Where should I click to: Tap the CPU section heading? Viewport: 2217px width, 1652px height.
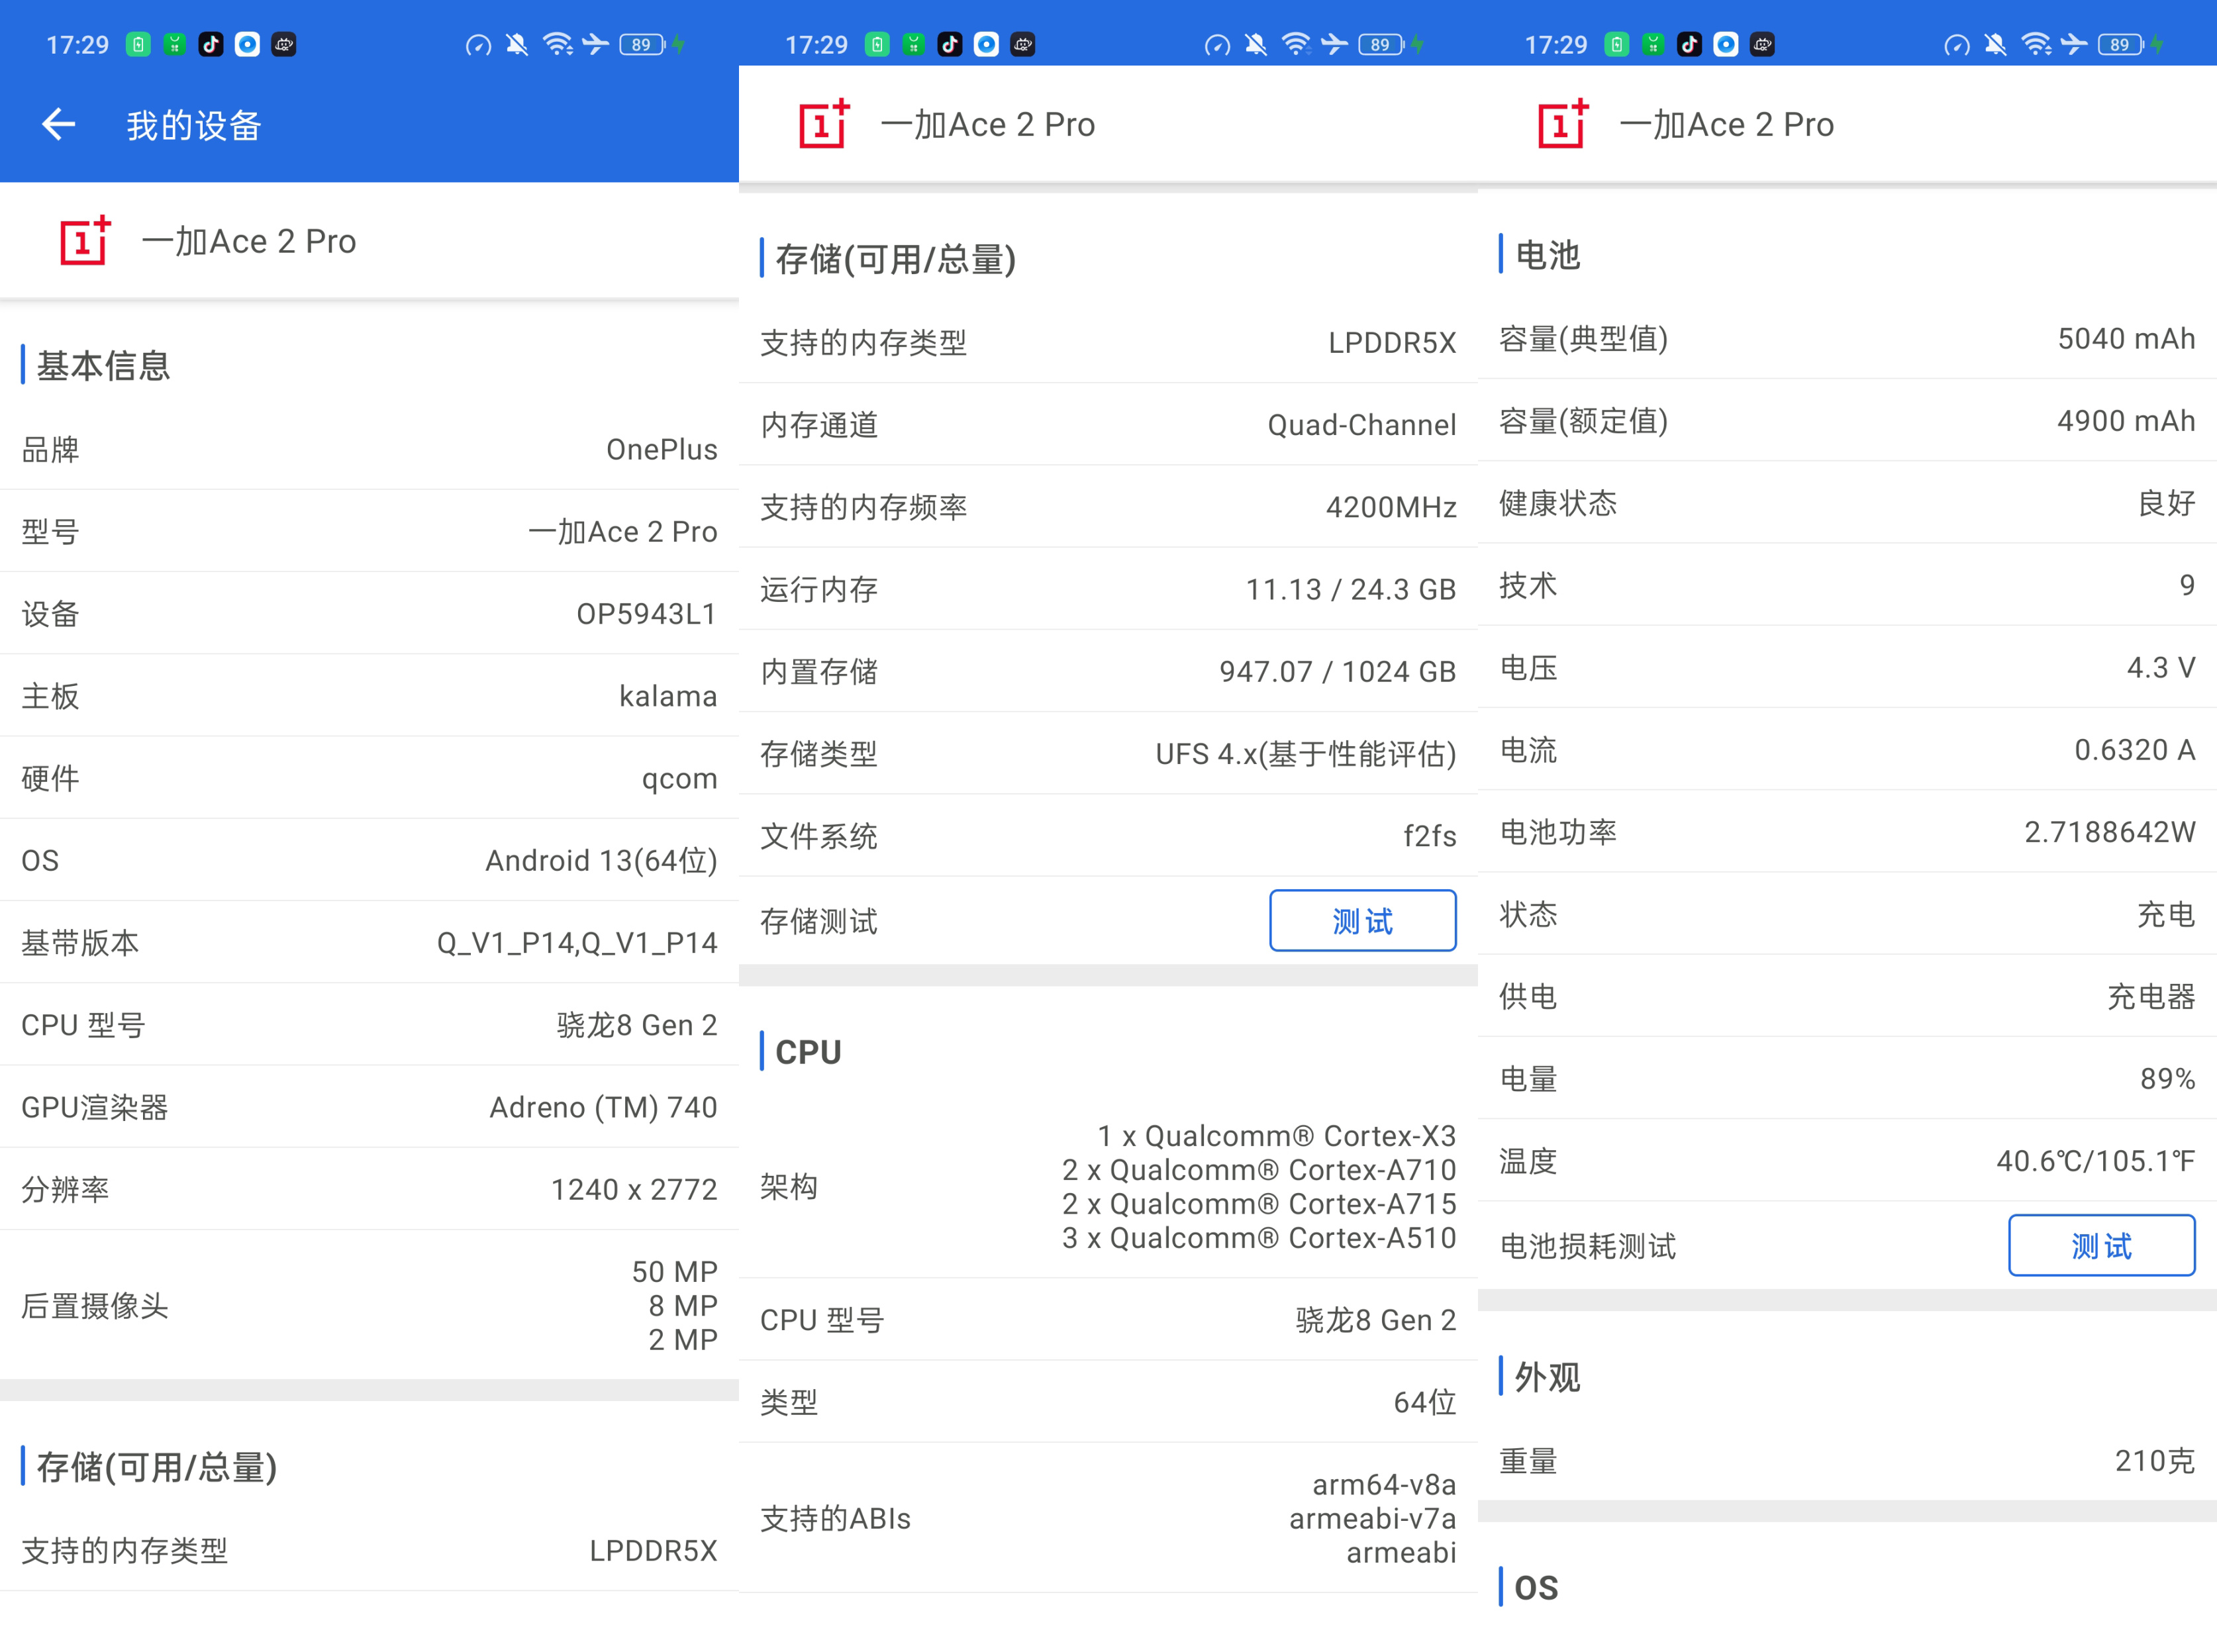(808, 1051)
